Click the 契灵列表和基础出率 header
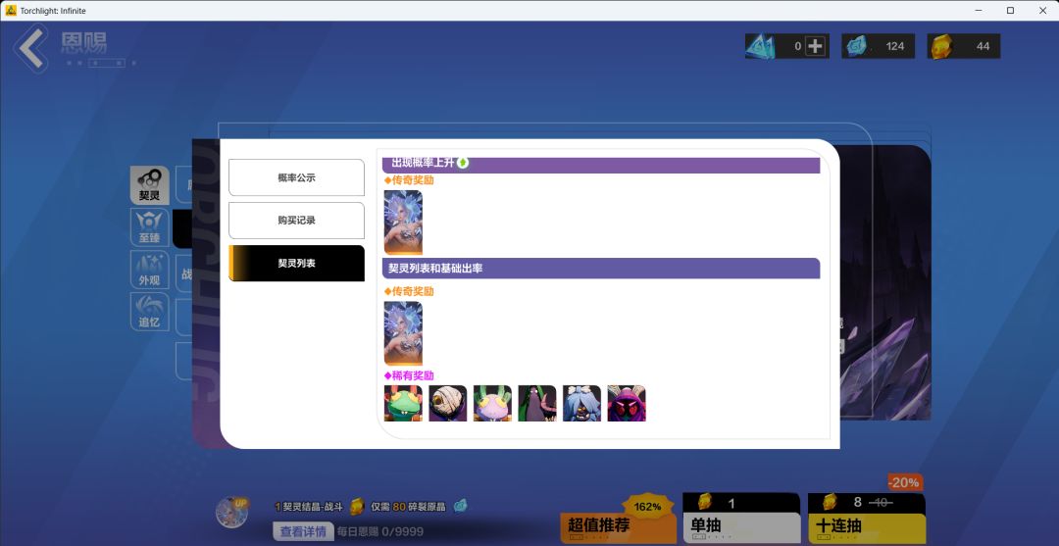This screenshot has height=546, width=1059. tap(601, 268)
